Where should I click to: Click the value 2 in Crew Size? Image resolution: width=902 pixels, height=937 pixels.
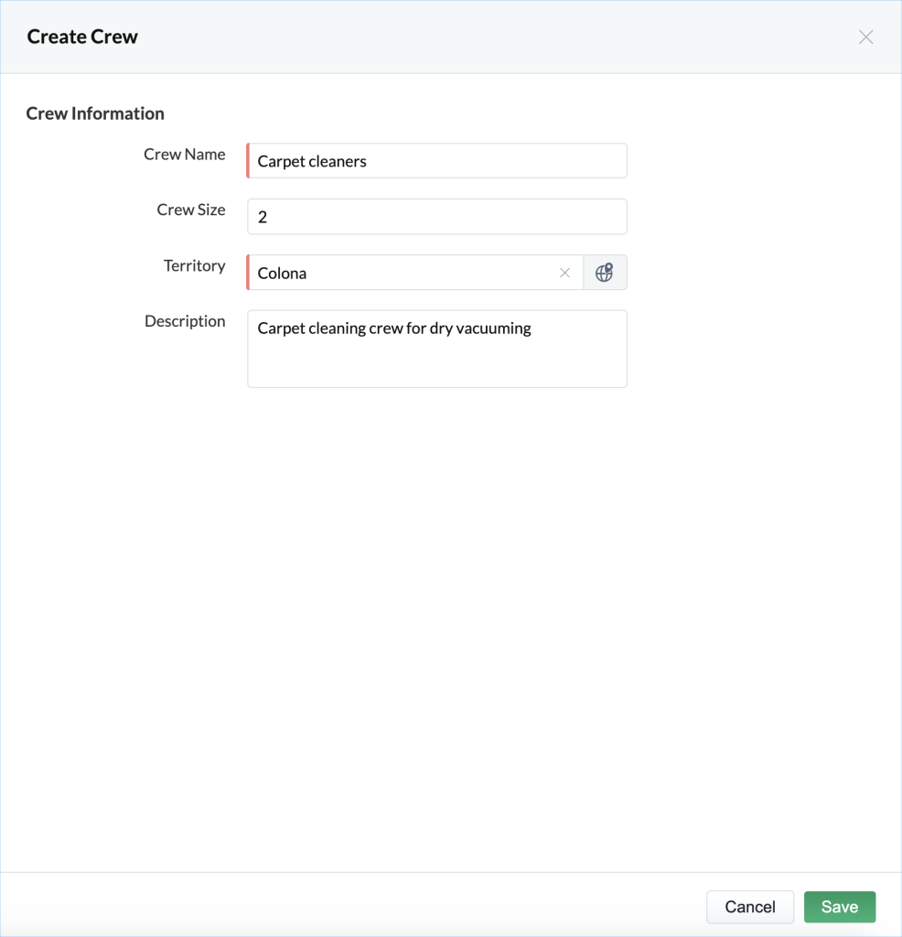263,217
